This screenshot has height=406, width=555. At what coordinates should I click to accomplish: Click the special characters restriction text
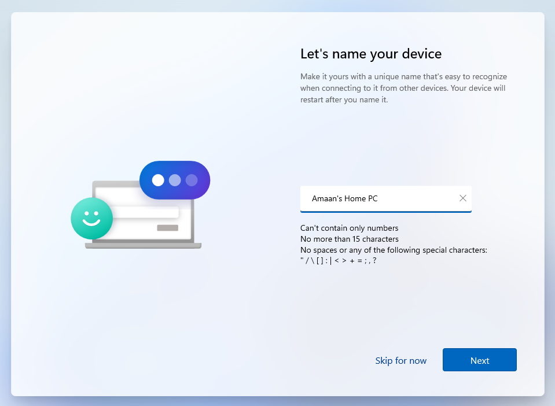click(x=394, y=250)
